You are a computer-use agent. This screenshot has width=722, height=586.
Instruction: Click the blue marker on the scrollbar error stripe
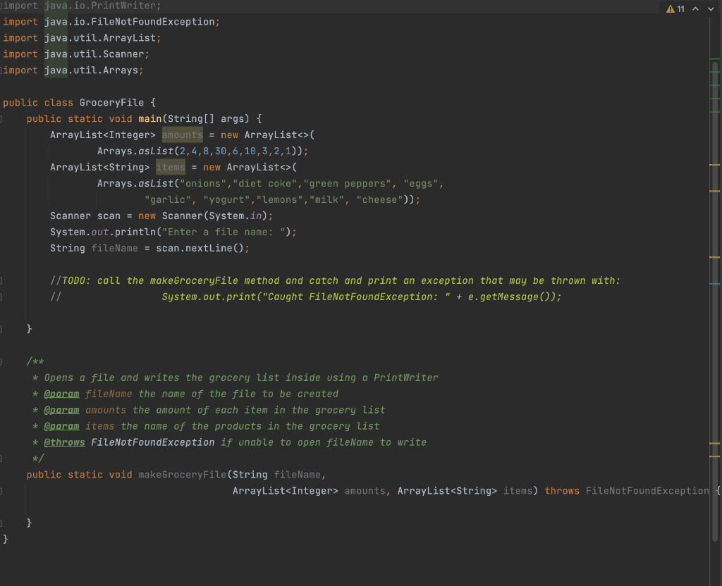pyautogui.click(x=715, y=282)
